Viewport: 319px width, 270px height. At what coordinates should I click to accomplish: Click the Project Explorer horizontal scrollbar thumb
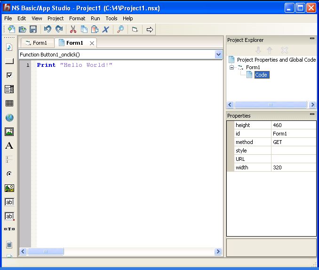coord(271,104)
